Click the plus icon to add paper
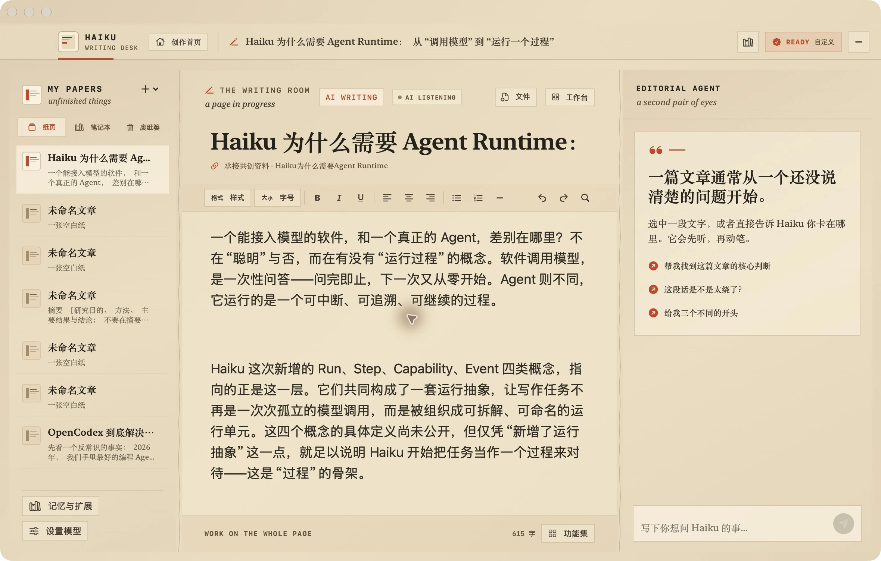The image size is (881, 561). point(145,89)
